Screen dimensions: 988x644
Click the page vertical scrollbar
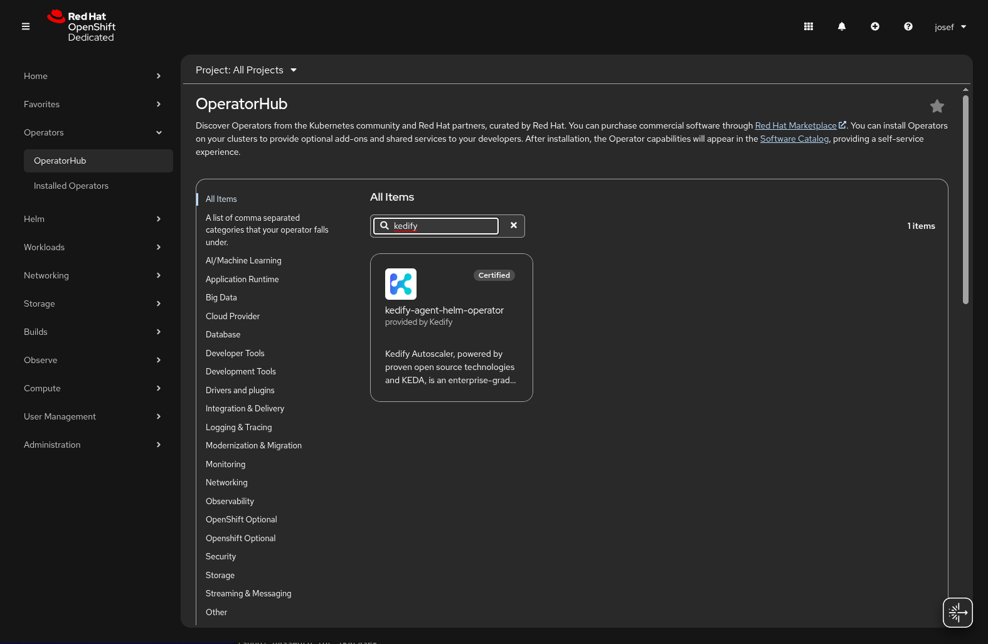[x=965, y=199]
